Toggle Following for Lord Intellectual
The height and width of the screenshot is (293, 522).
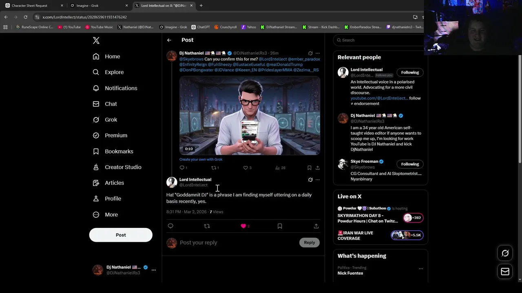(410, 72)
